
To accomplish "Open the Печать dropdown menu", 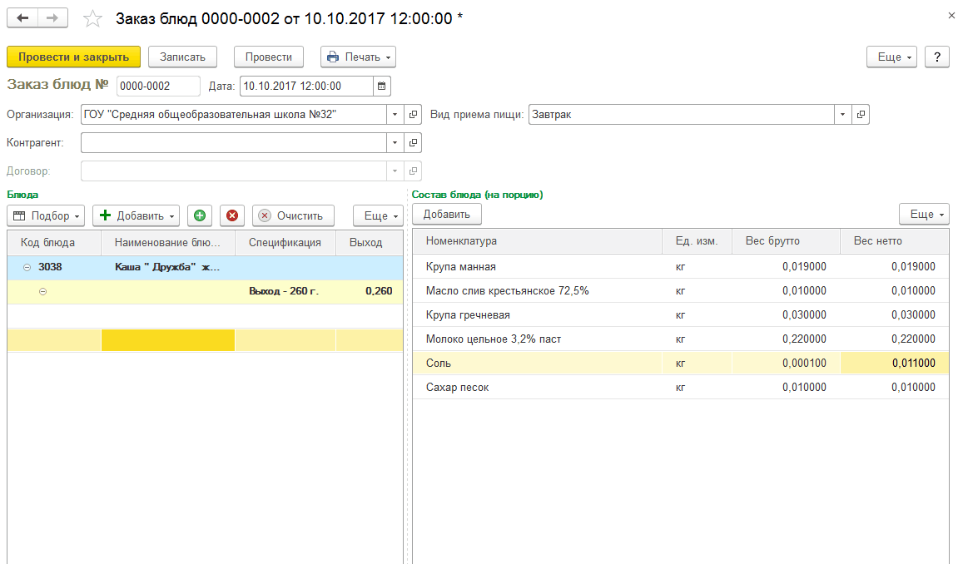I will coord(358,57).
